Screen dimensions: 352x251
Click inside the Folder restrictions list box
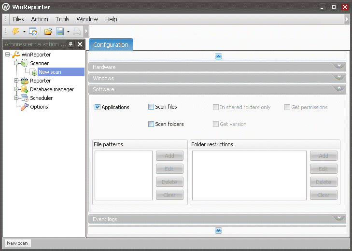[249, 175]
